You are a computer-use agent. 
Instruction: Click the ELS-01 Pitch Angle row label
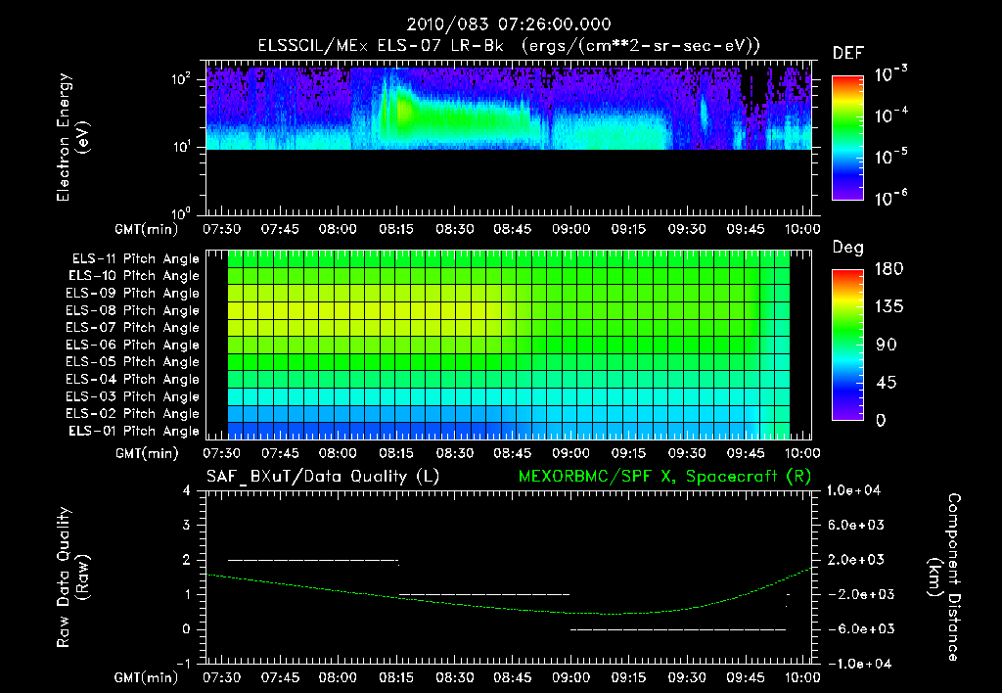point(134,431)
